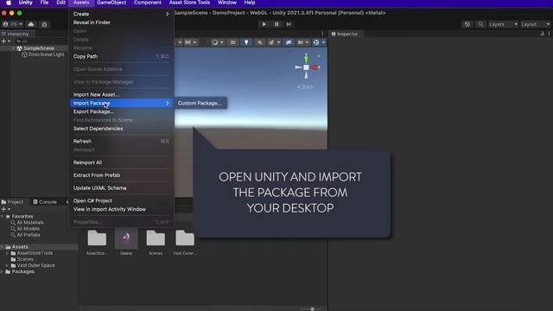The height and width of the screenshot is (311, 553).
Task: Switch to the Inspector tab
Action: coord(345,34)
